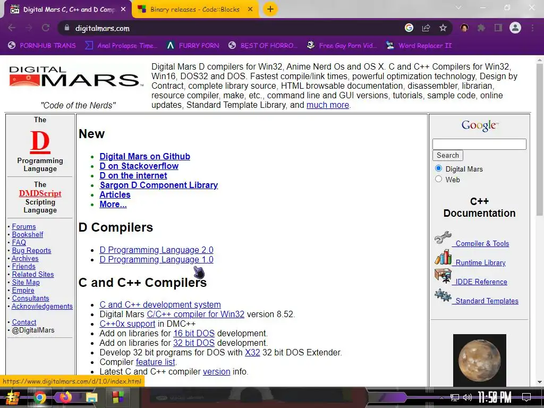Select the Web radio button
Screen dimensions: 544x408
pyautogui.click(x=438, y=179)
